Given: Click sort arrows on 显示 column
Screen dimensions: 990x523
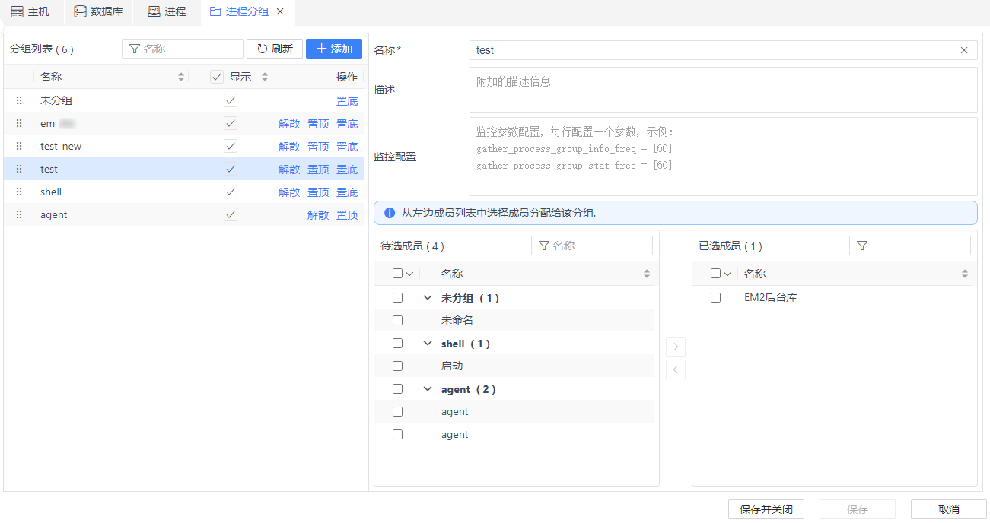Looking at the screenshot, I should (265, 77).
